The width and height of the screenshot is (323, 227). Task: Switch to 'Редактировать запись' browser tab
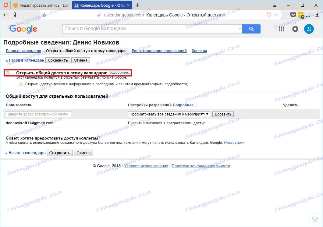click(x=41, y=5)
